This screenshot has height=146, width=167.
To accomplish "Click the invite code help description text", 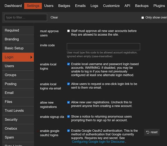I will (102, 54).
